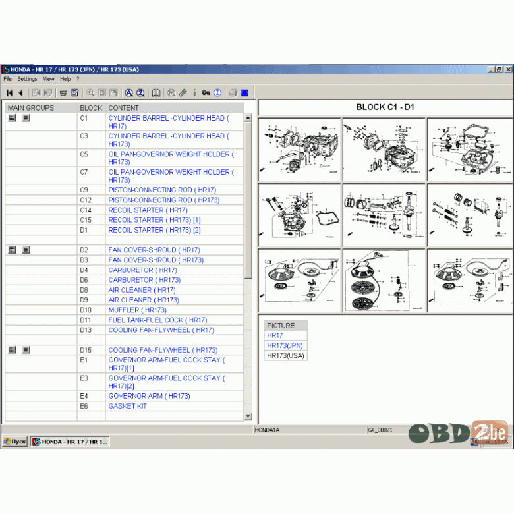The height and width of the screenshot is (514, 514).
Task: Click the blue circled I icon
Action: 217,93
